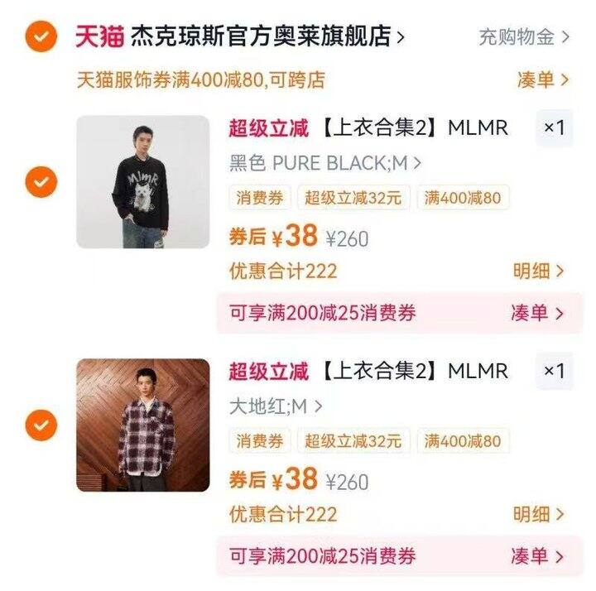Tap 凑单 beside Tmall clothing coupon

542,79
